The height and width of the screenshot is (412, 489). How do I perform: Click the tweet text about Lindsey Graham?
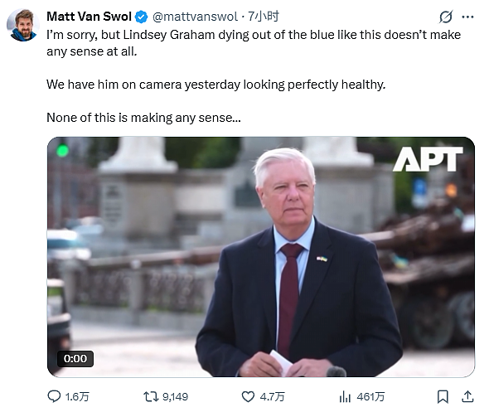(x=254, y=76)
